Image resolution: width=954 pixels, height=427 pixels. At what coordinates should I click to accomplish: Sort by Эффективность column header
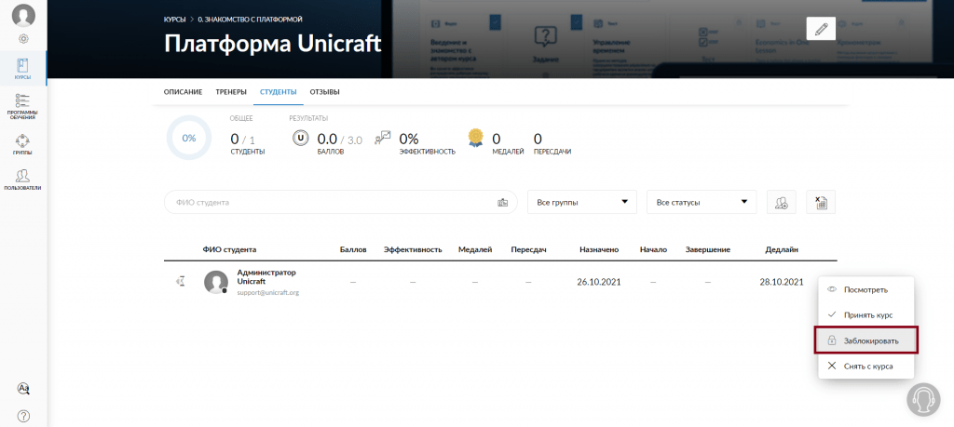click(413, 249)
